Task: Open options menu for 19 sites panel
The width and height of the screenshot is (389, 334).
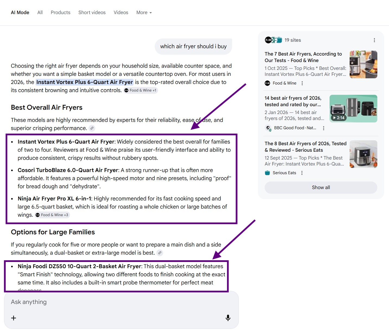Action: tap(374, 40)
